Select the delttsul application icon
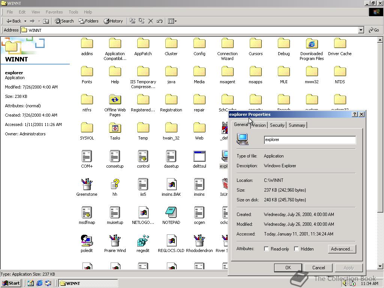This screenshot has height=288, width=384. coord(199,156)
